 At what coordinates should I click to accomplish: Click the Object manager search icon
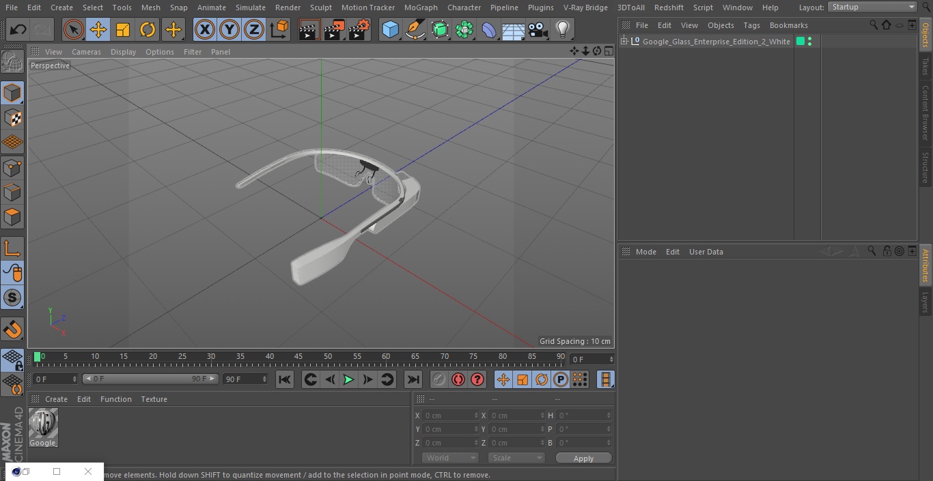click(874, 25)
